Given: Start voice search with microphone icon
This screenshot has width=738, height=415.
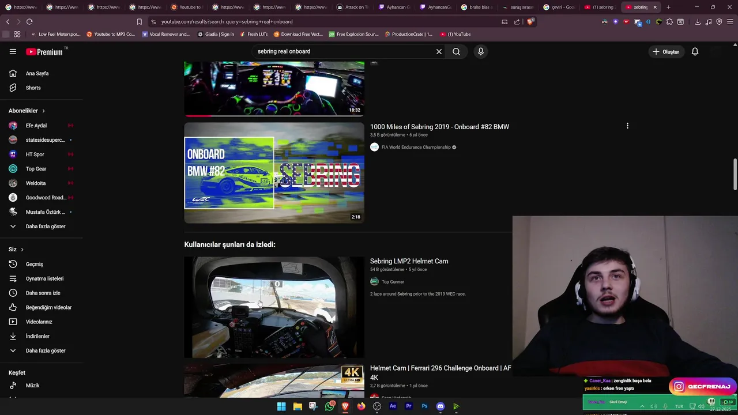Looking at the screenshot, I should [481, 51].
